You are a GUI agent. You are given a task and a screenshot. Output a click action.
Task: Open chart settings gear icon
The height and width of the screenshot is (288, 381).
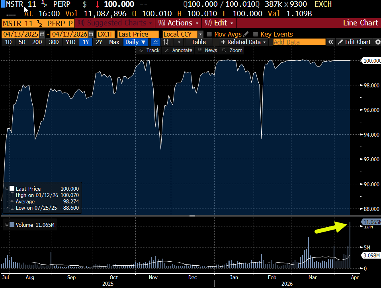[x=377, y=42]
